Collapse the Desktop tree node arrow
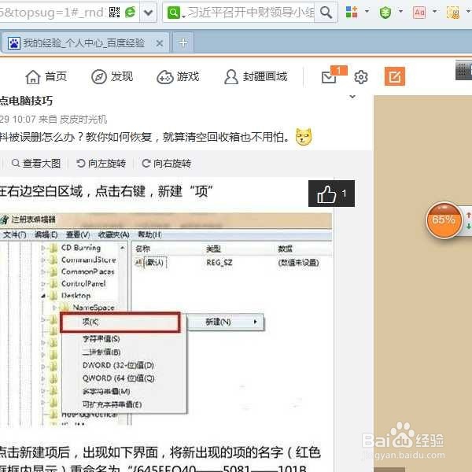The height and width of the screenshot is (472, 472). [x=43, y=296]
